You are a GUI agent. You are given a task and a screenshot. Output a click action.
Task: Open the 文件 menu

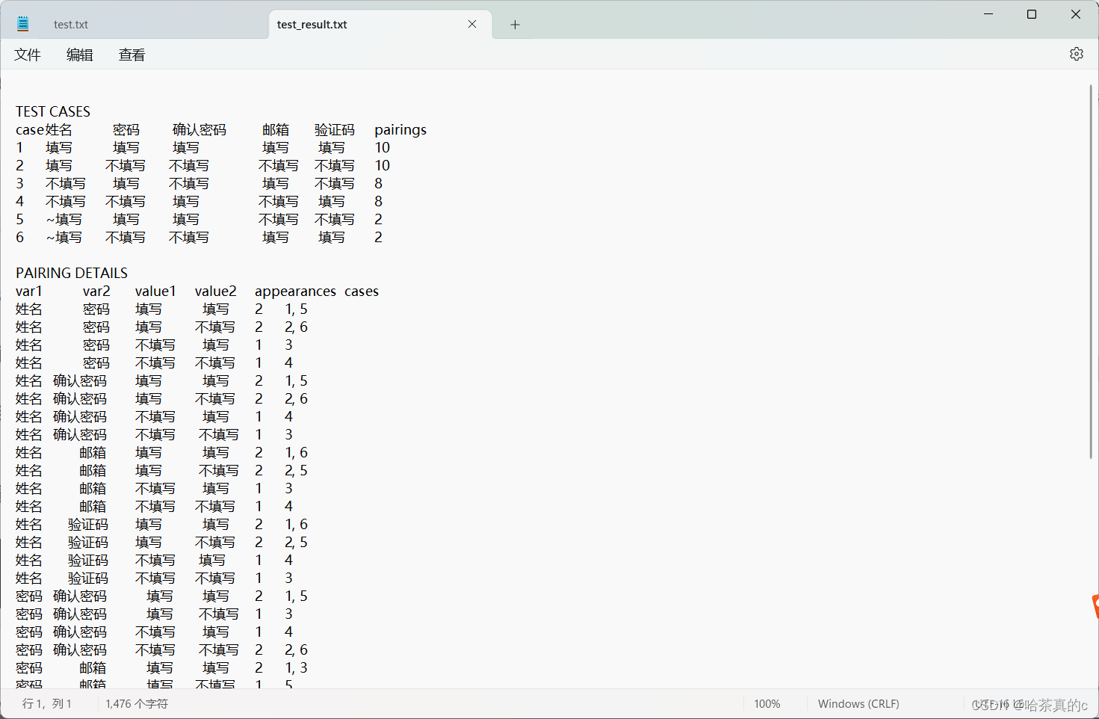28,55
